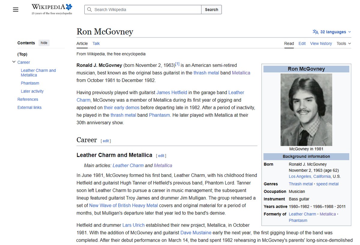360x245 pixels.
Task: Select the Edit tab
Action: pyautogui.click(x=302, y=43)
